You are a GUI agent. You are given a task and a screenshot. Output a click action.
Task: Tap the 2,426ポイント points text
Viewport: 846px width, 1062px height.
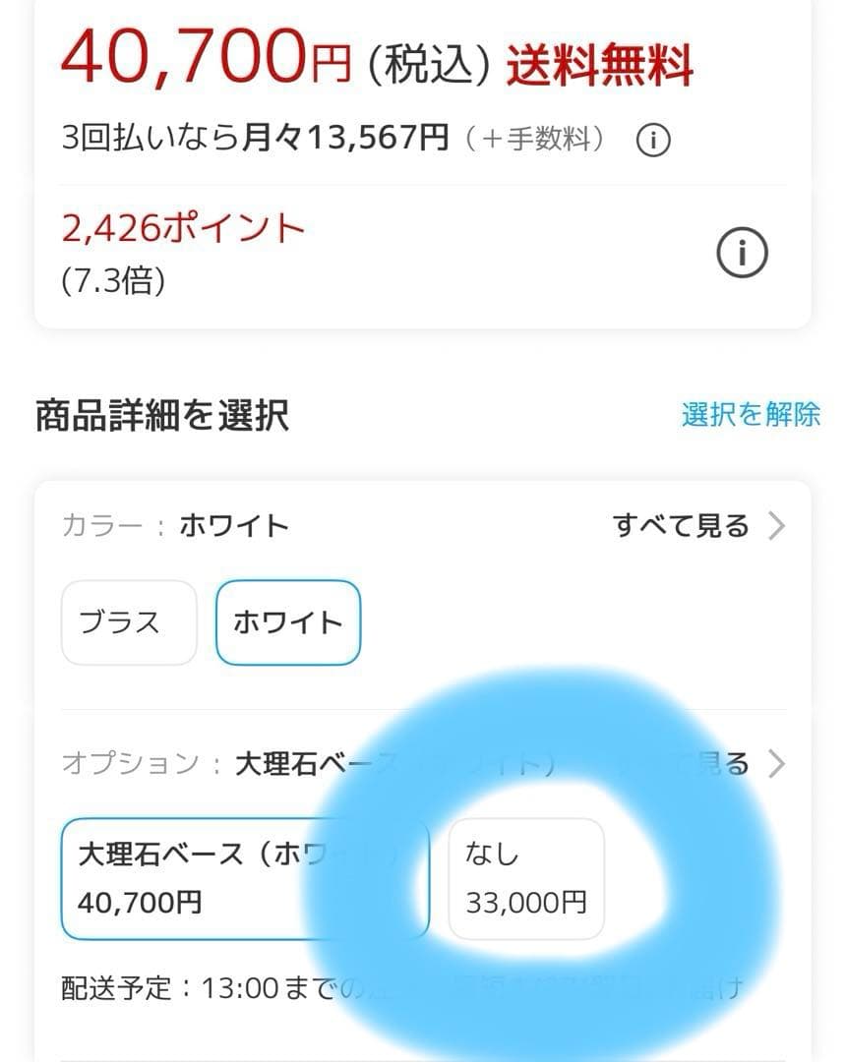(x=183, y=228)
